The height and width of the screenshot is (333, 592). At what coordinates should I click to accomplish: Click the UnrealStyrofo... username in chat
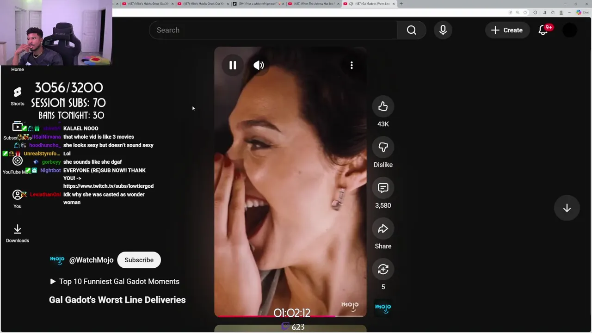(x=42, y=154)
